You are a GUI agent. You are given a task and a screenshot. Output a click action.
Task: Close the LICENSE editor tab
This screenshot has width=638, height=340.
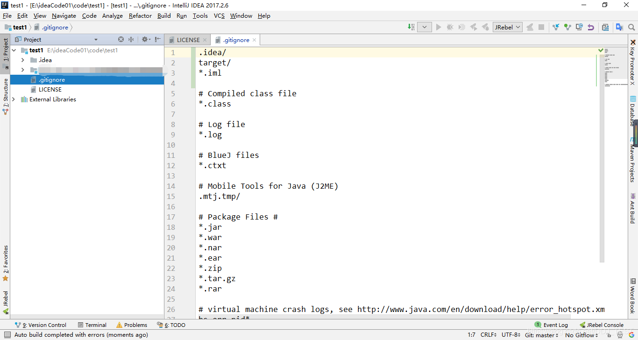click(x=204, y=40)
